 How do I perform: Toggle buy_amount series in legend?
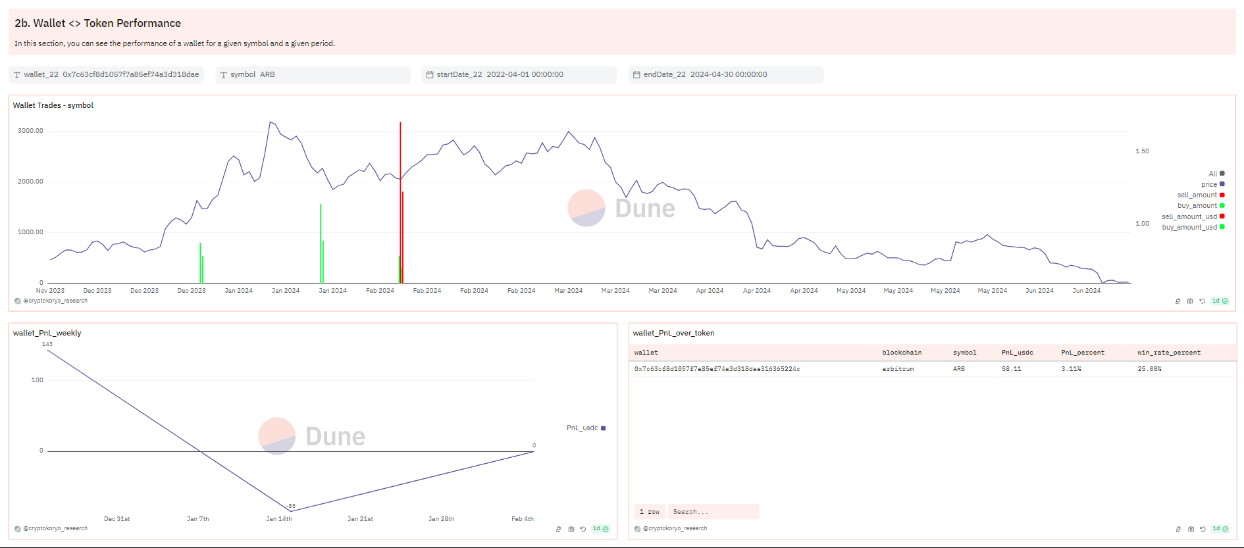pyautogui.click(x=1201, y=205)
